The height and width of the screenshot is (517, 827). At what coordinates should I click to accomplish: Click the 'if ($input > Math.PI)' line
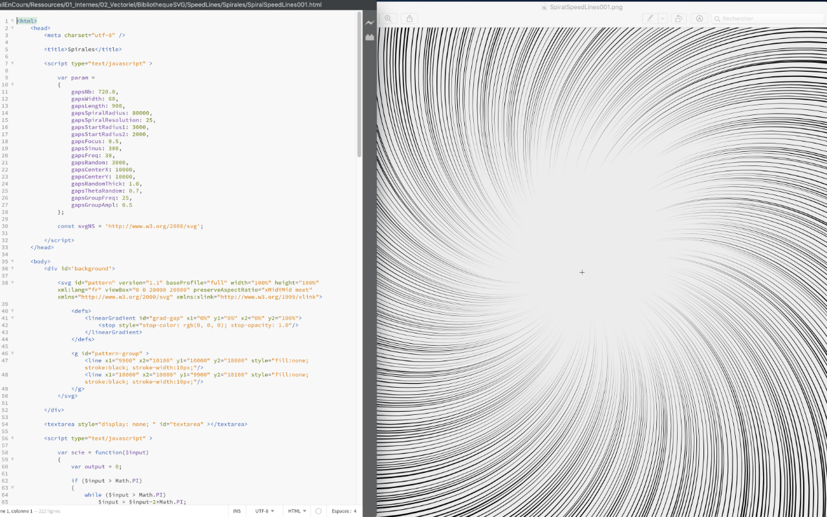click(106, 481)
